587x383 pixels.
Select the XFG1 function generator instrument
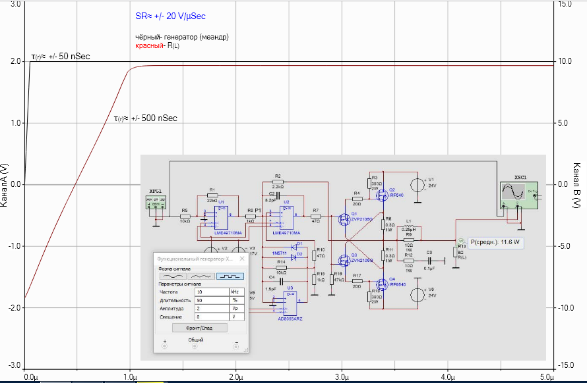coord(156,202)
